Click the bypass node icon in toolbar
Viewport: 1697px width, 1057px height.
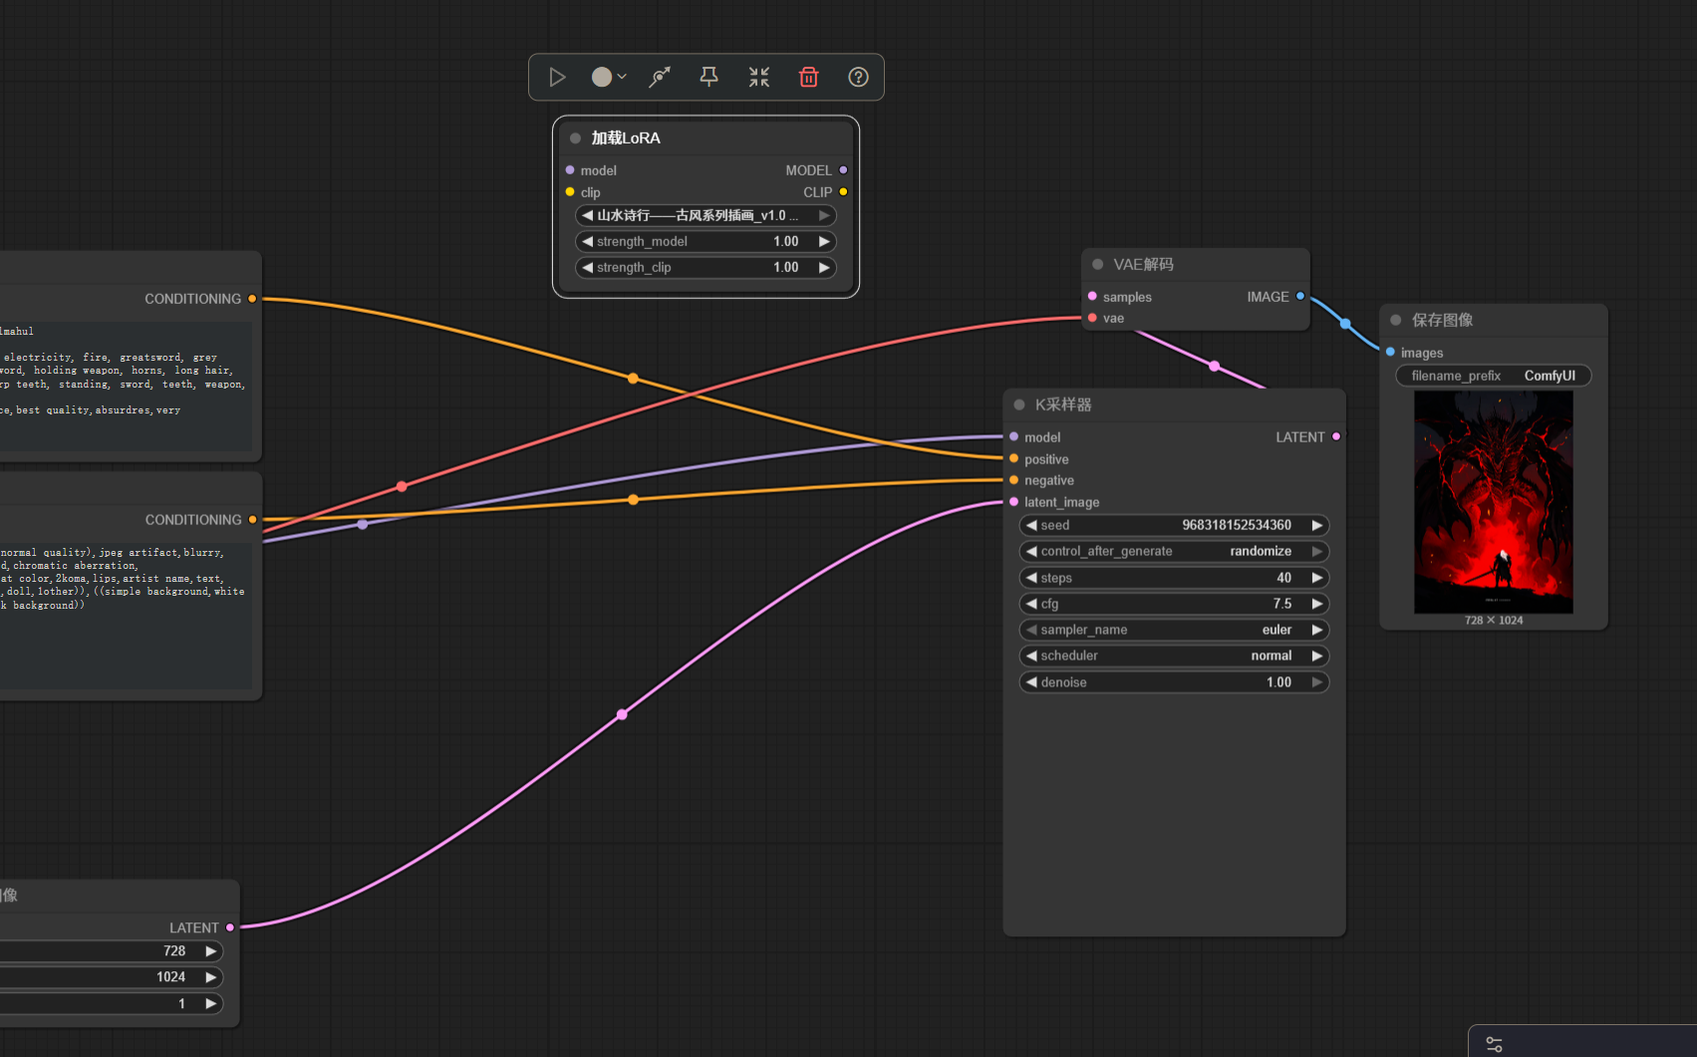660,77
